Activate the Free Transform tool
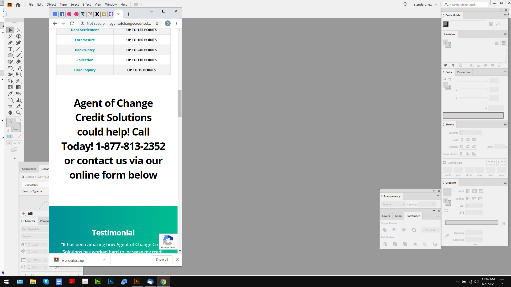The width and height of the screenshot is (511, 287). (18, 75)
